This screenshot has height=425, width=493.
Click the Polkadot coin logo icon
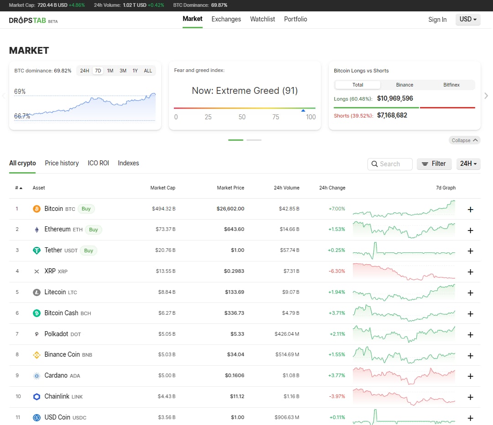(37, 334)
